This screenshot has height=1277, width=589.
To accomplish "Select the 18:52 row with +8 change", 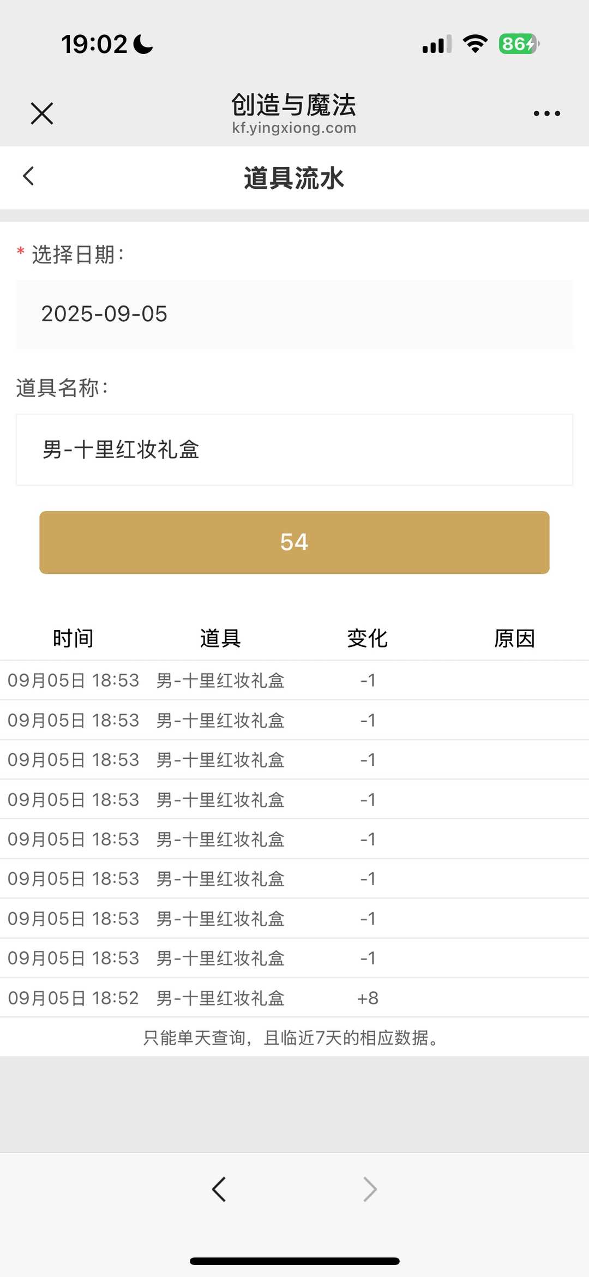I will pyautogui.click(x=294, y=998).
